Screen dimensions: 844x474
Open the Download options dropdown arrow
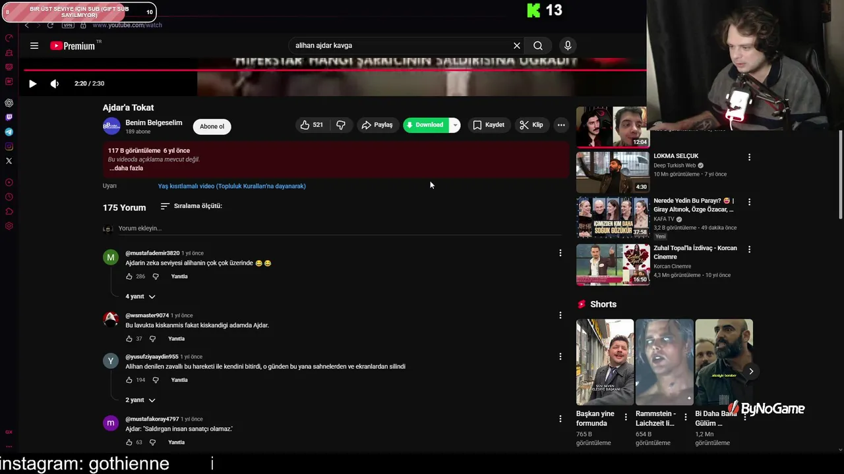coord(455,125)
